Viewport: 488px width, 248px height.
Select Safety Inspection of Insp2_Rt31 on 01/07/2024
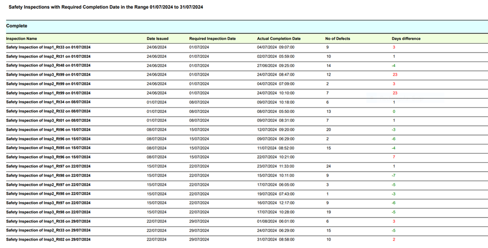click(x=48, y=56)
